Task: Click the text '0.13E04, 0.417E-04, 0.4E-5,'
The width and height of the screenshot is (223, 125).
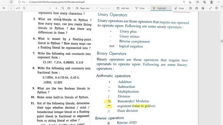Action: tap(61, 77)
